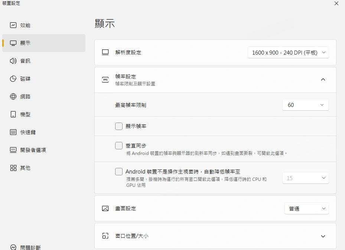
Task: Enable the 垂直同步 checkbox
Action: 119,146
